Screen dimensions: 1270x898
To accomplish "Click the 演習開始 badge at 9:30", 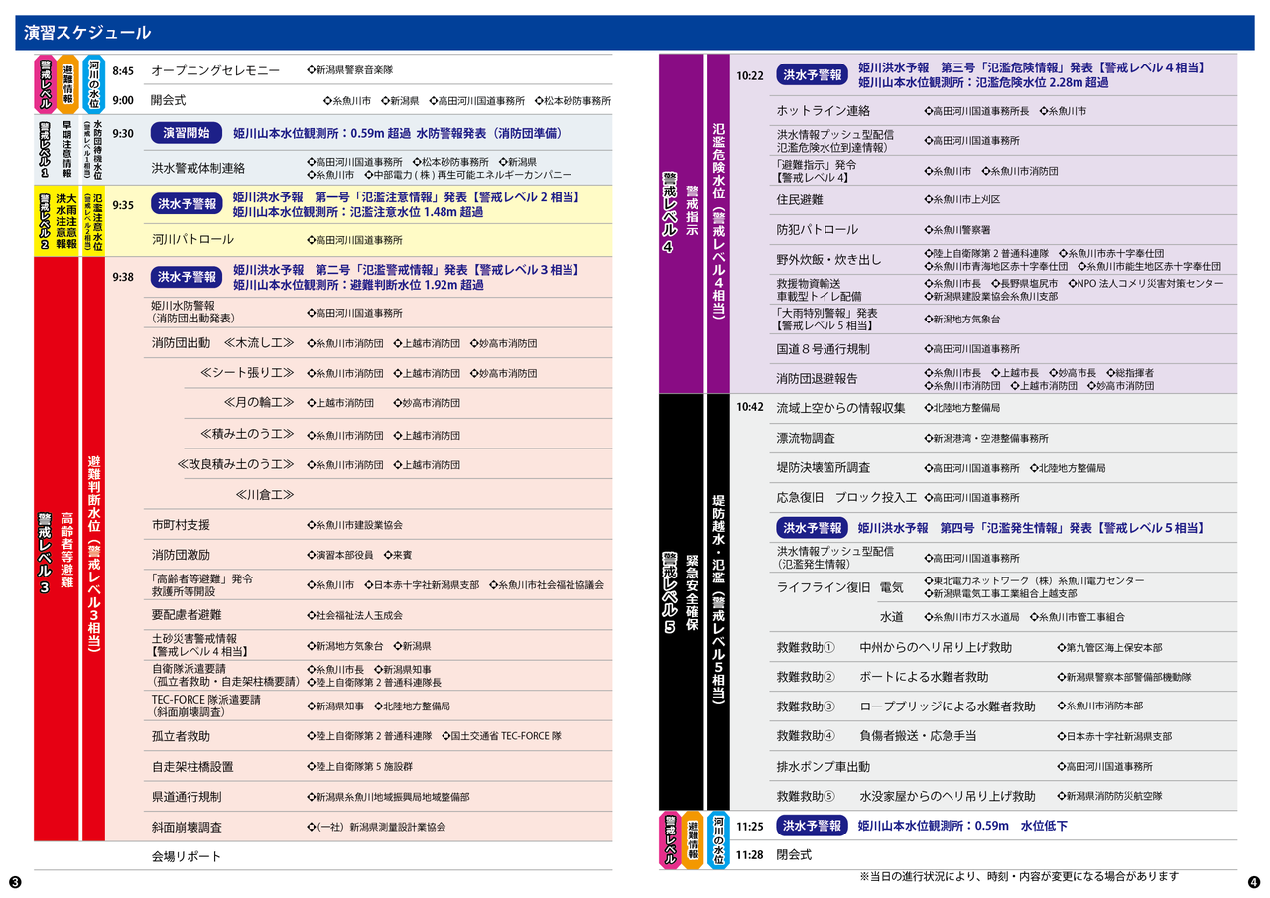I will pyautogui.click(x=187, y=133).
